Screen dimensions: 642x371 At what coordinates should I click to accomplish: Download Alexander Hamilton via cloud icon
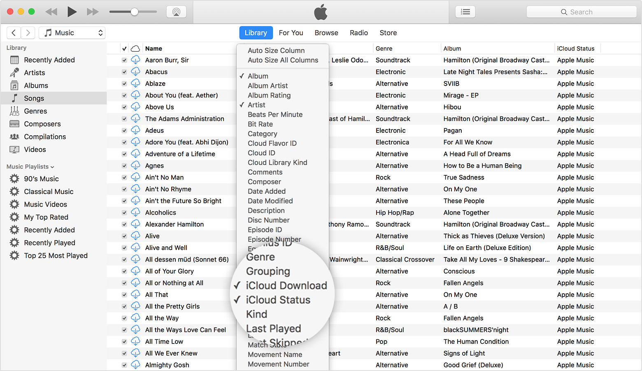coord(135,224)
